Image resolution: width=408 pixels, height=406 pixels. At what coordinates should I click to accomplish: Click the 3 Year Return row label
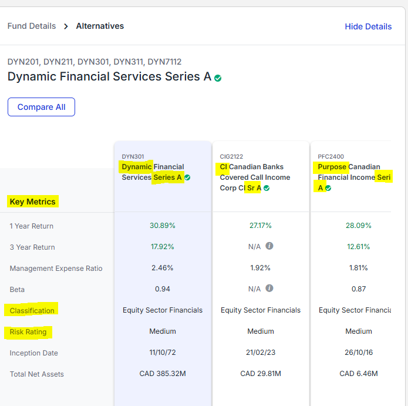point(32,247)
